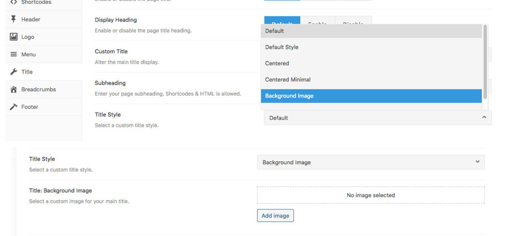
Task: Click the Header pushpin icon
Action: click(x=14, y=19)
